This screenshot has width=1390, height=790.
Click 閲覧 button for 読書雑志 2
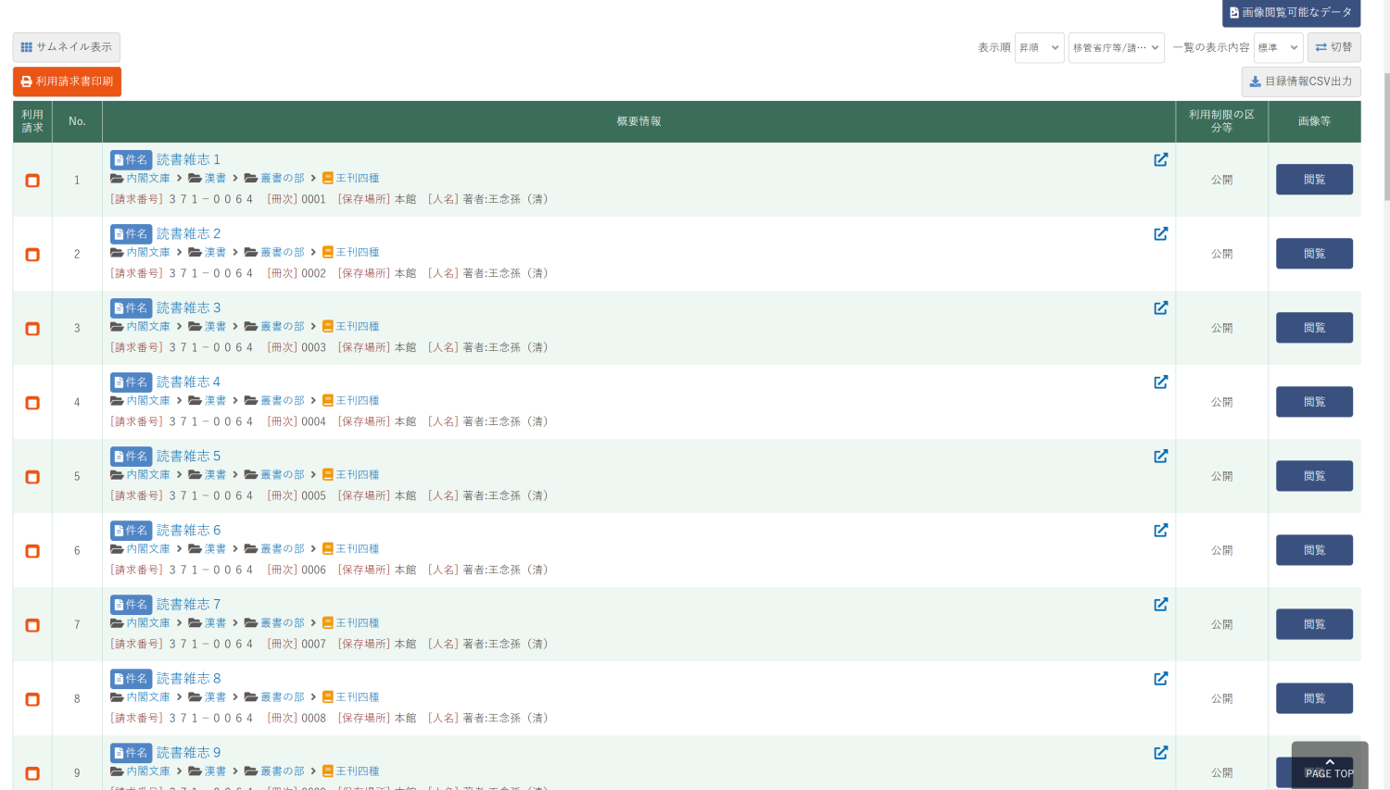coord(1313,254)
